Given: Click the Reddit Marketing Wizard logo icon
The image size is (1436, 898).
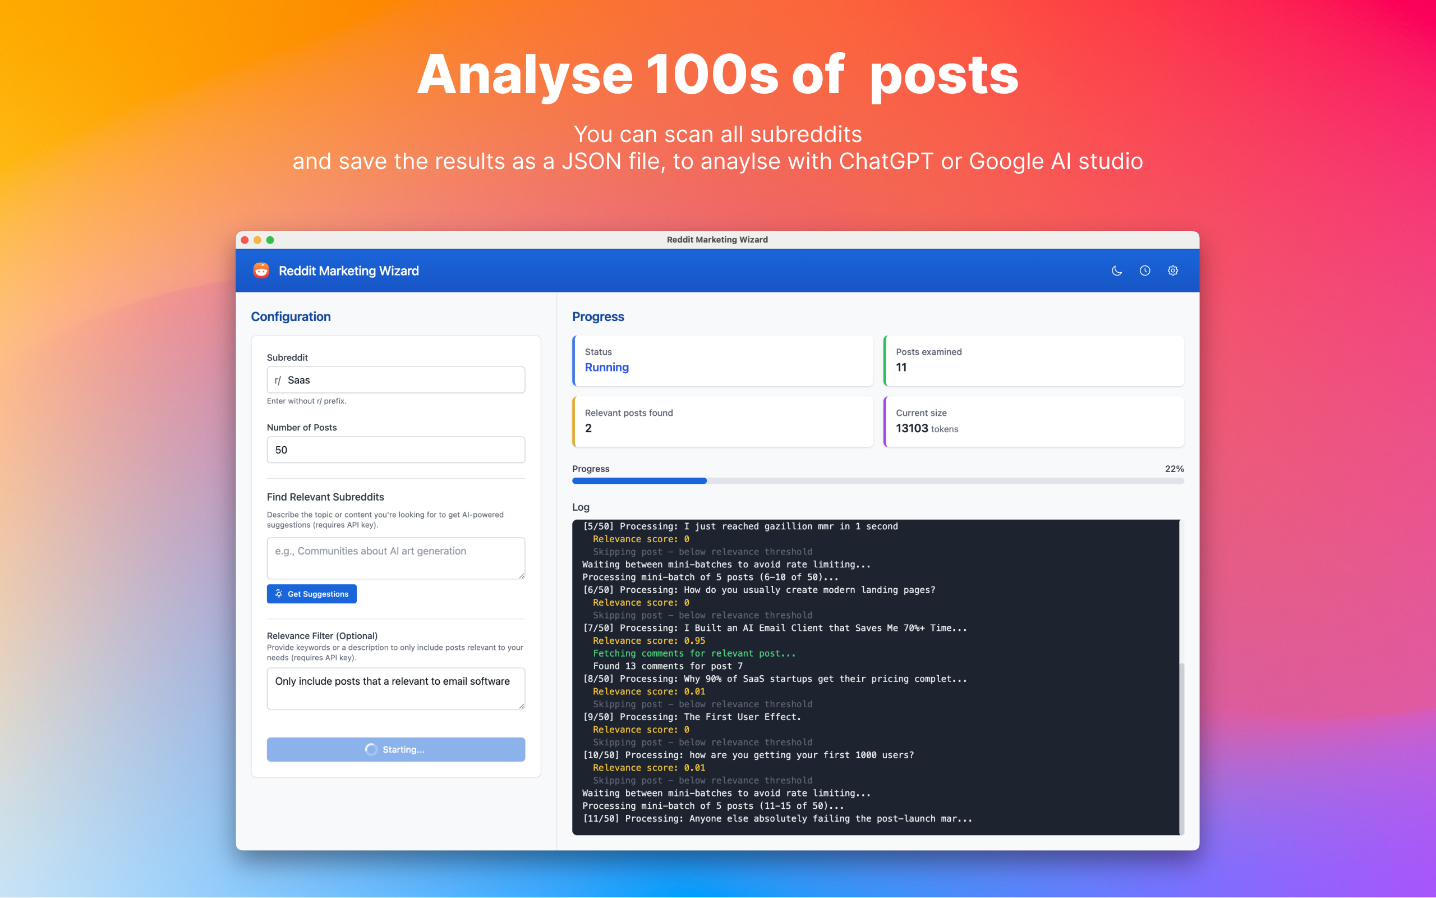Looking at the screenshot, I should [x=262, y=269].
